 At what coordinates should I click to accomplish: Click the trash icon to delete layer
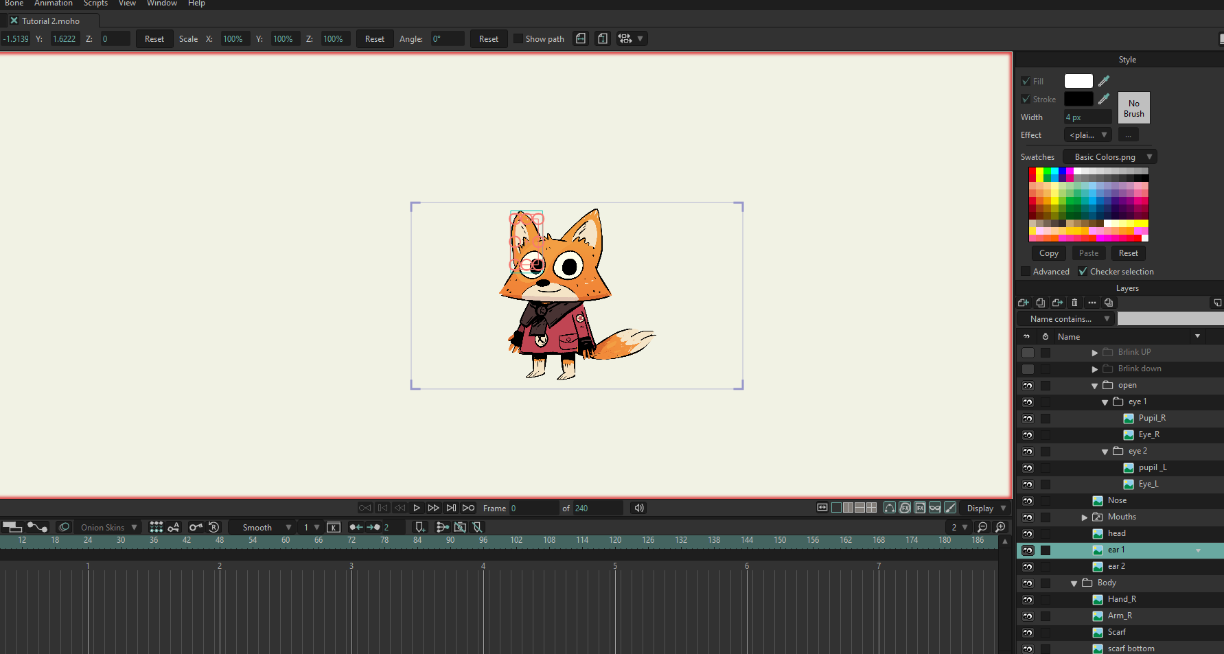(1074, 303)
